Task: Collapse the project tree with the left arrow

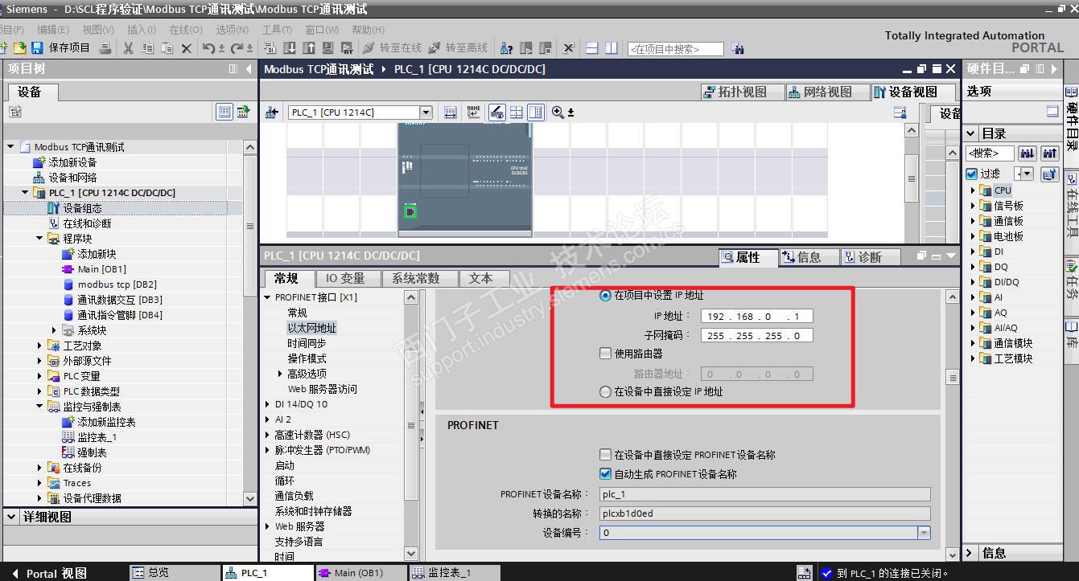Action: (x=249, y=70)
